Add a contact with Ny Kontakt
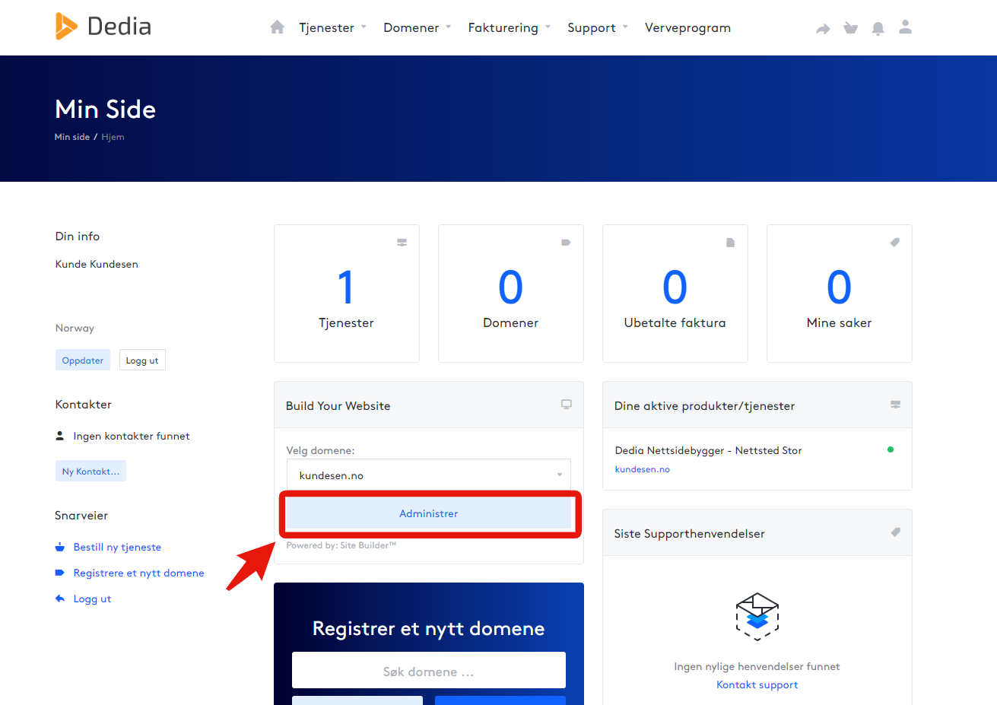997x705 pixels. 90,471
